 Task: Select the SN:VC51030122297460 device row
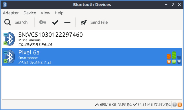tap(92, 39)
